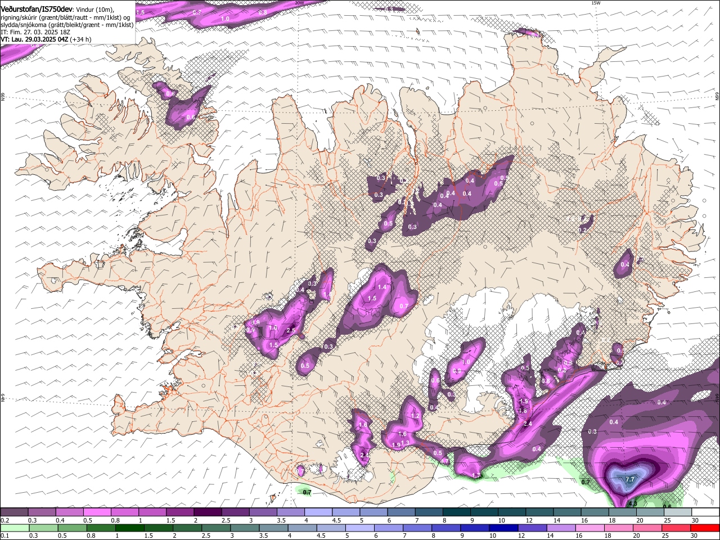720x540 pixels.
Task: Click bottom legend row swatch starting at 25
Action: click(676, 528)
